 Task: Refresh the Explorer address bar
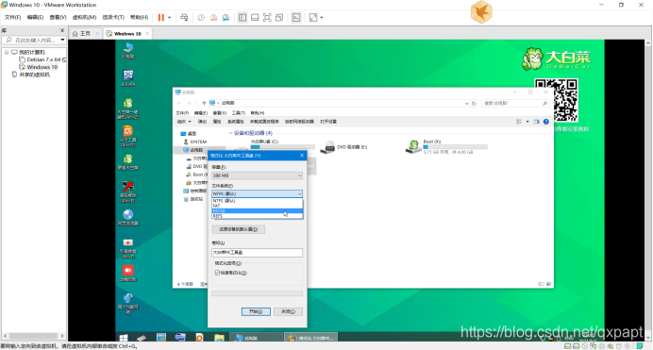pyautogui.click(x=474, y=103)
